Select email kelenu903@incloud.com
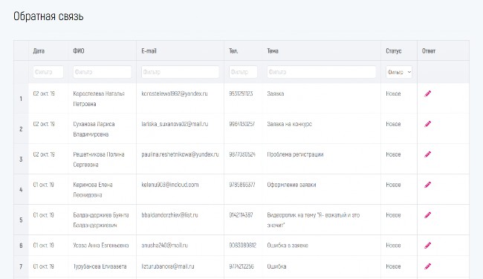483x279 pixels. pyautogui.click(x=169, y=185)
